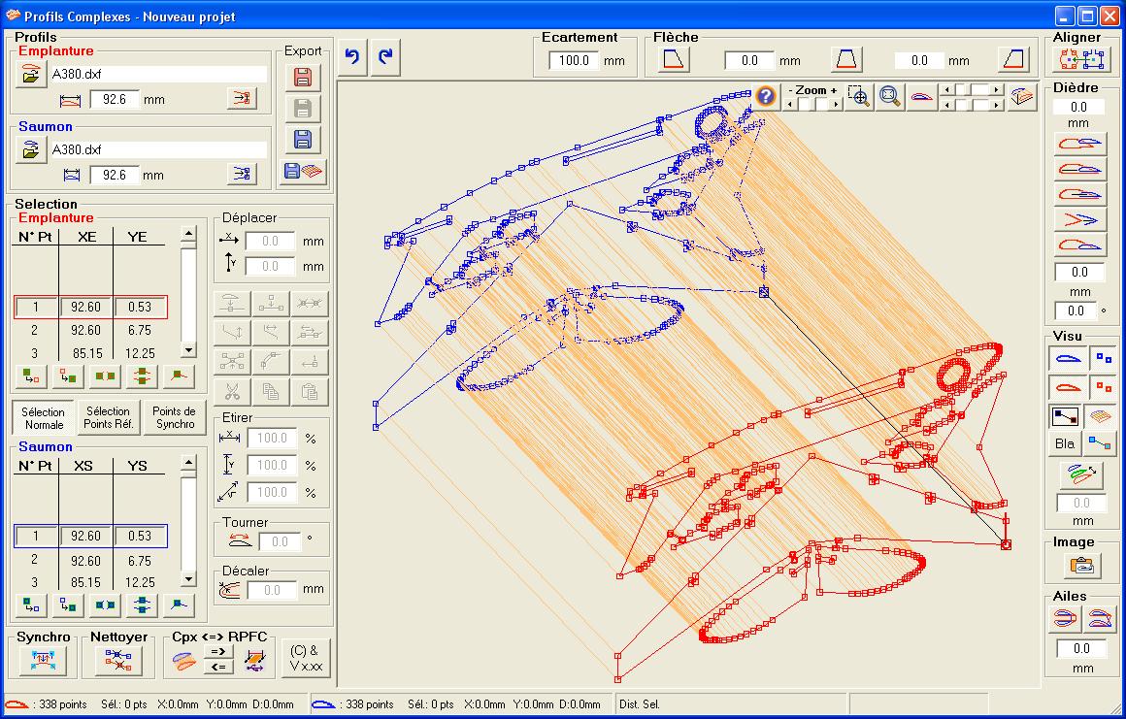Click the Bla button in Visu
The width and height of the screenshot is (1126, 719).
click(x=1065, y=444)
